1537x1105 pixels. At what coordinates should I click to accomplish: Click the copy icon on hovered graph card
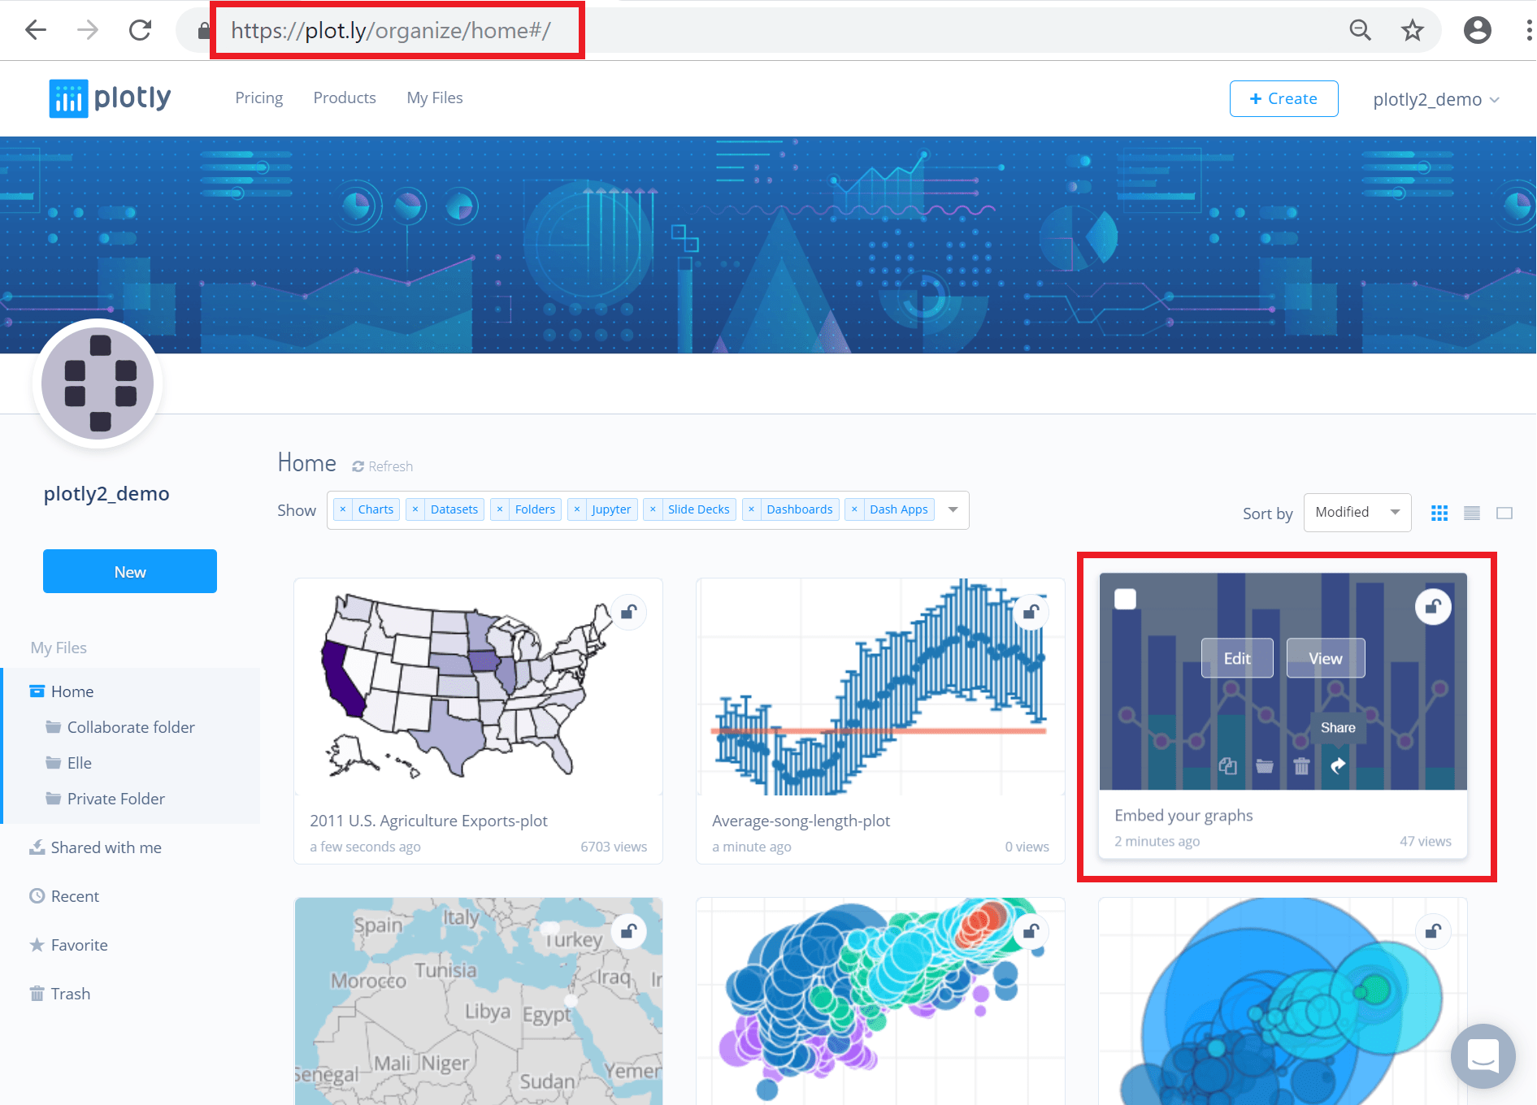1228,765
